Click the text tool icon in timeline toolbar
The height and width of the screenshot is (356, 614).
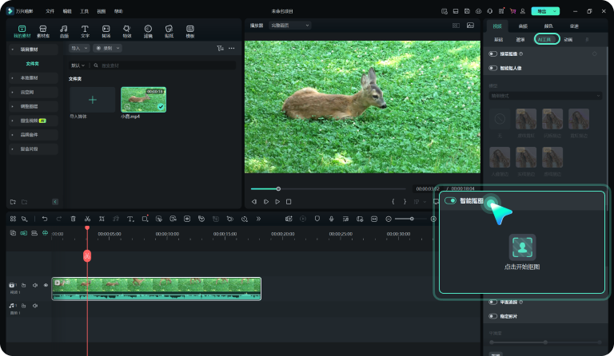(x=130, y=219)
